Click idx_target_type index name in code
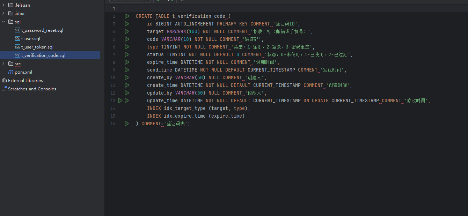 click(x=186, y=108)
